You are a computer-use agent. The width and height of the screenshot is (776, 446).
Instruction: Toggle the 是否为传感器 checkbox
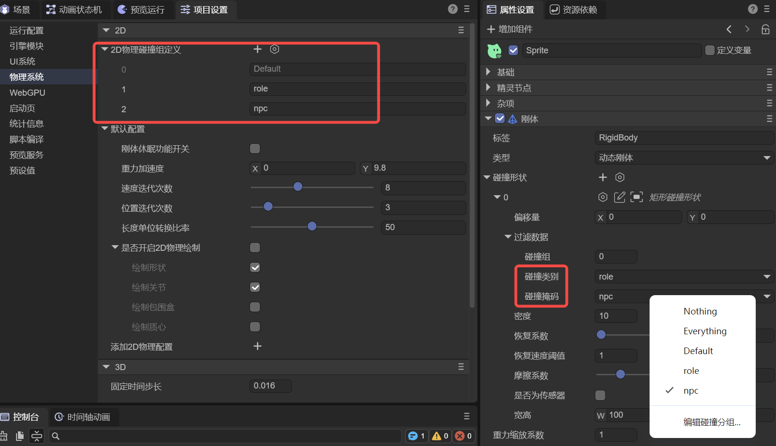click(x=601, y=395)
